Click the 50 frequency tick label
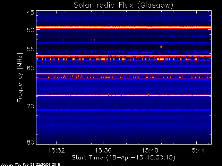 point(31,30)
